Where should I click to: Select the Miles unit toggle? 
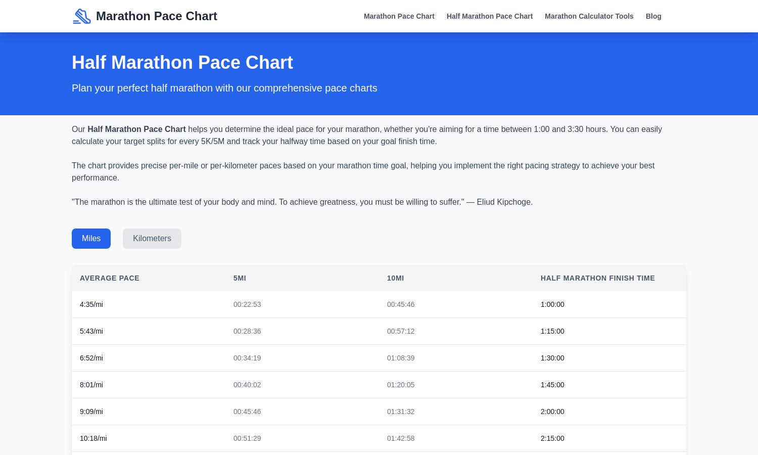pyautogui.click(x=91, y=239)
